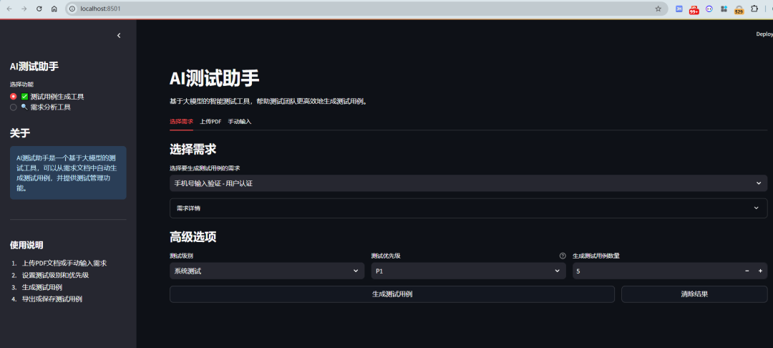Screen dimensions: 773x348
Task: Decrease 生成测试用例数量 with minus button
Action: (747, 271)
